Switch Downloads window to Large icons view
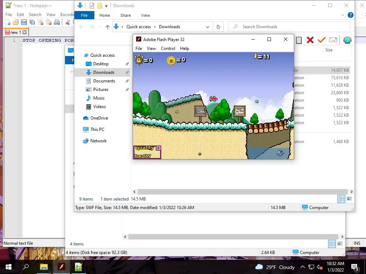This screenshot has height=274, width=366. 349,199
